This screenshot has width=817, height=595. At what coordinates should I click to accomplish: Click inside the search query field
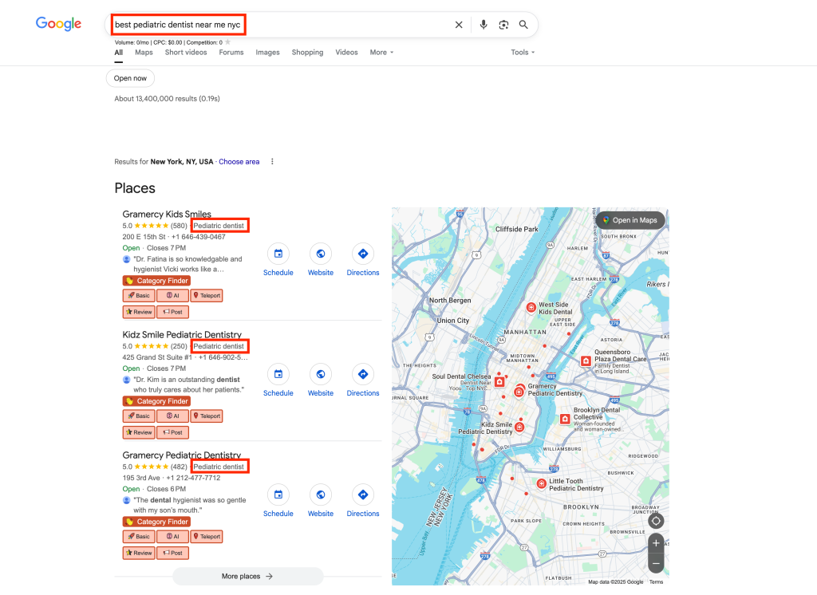click(282, 25)
